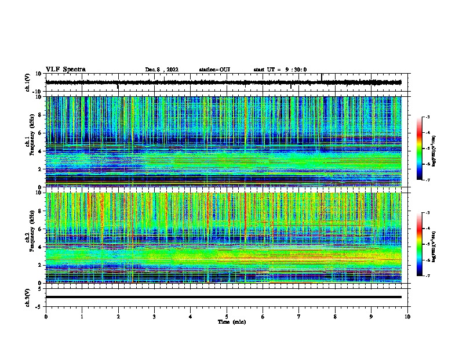Click the "2" kHz tick on ch.2 frequency axis
The width and height of the screenshot is (459, 355).
point(41,265)
